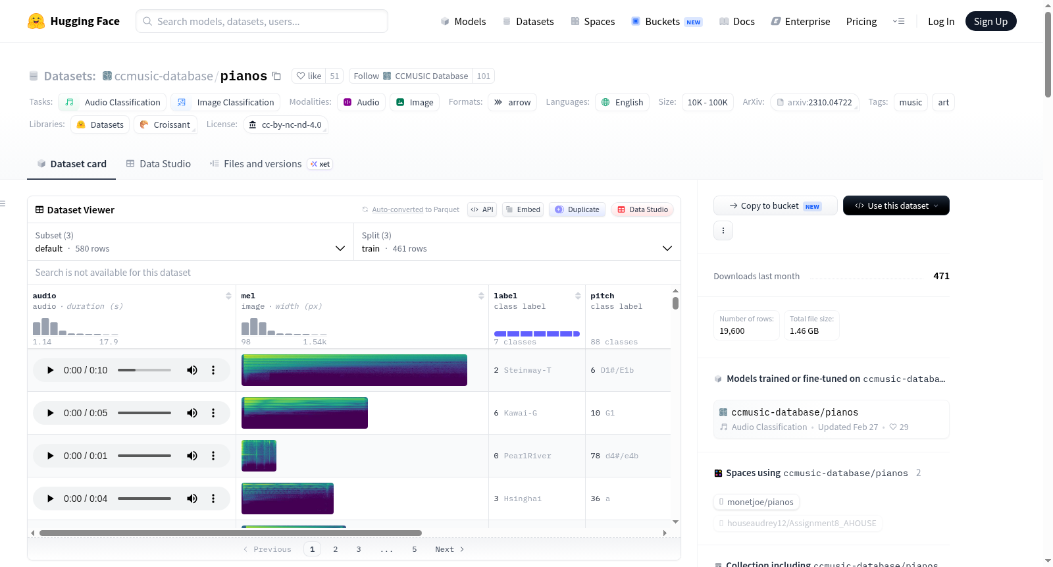Go to the Pricing page
1053x567 pixels.
pyautogui.click(x=861, y=21)
